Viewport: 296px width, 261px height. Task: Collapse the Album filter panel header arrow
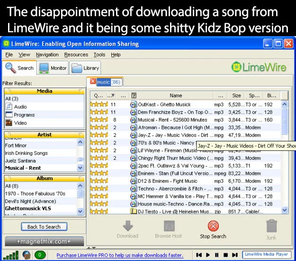(x=81, y=178)
